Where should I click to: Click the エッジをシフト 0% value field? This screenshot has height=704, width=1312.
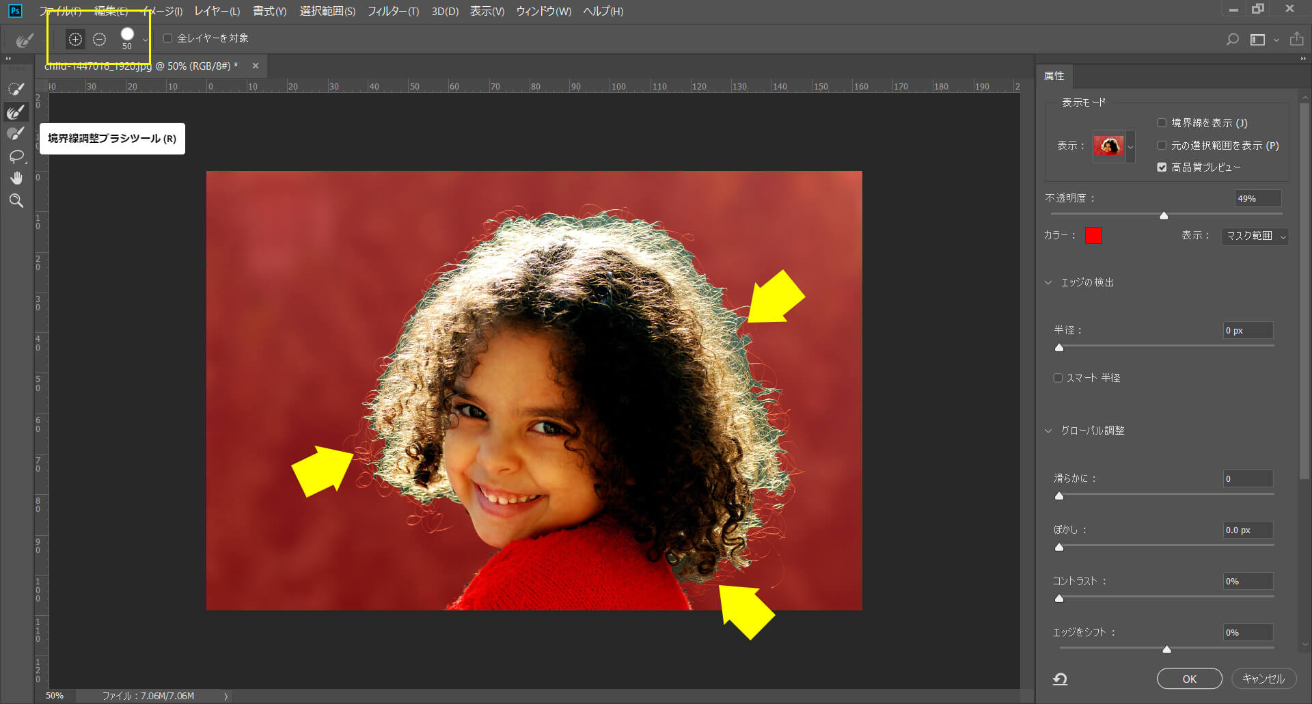1248,632
